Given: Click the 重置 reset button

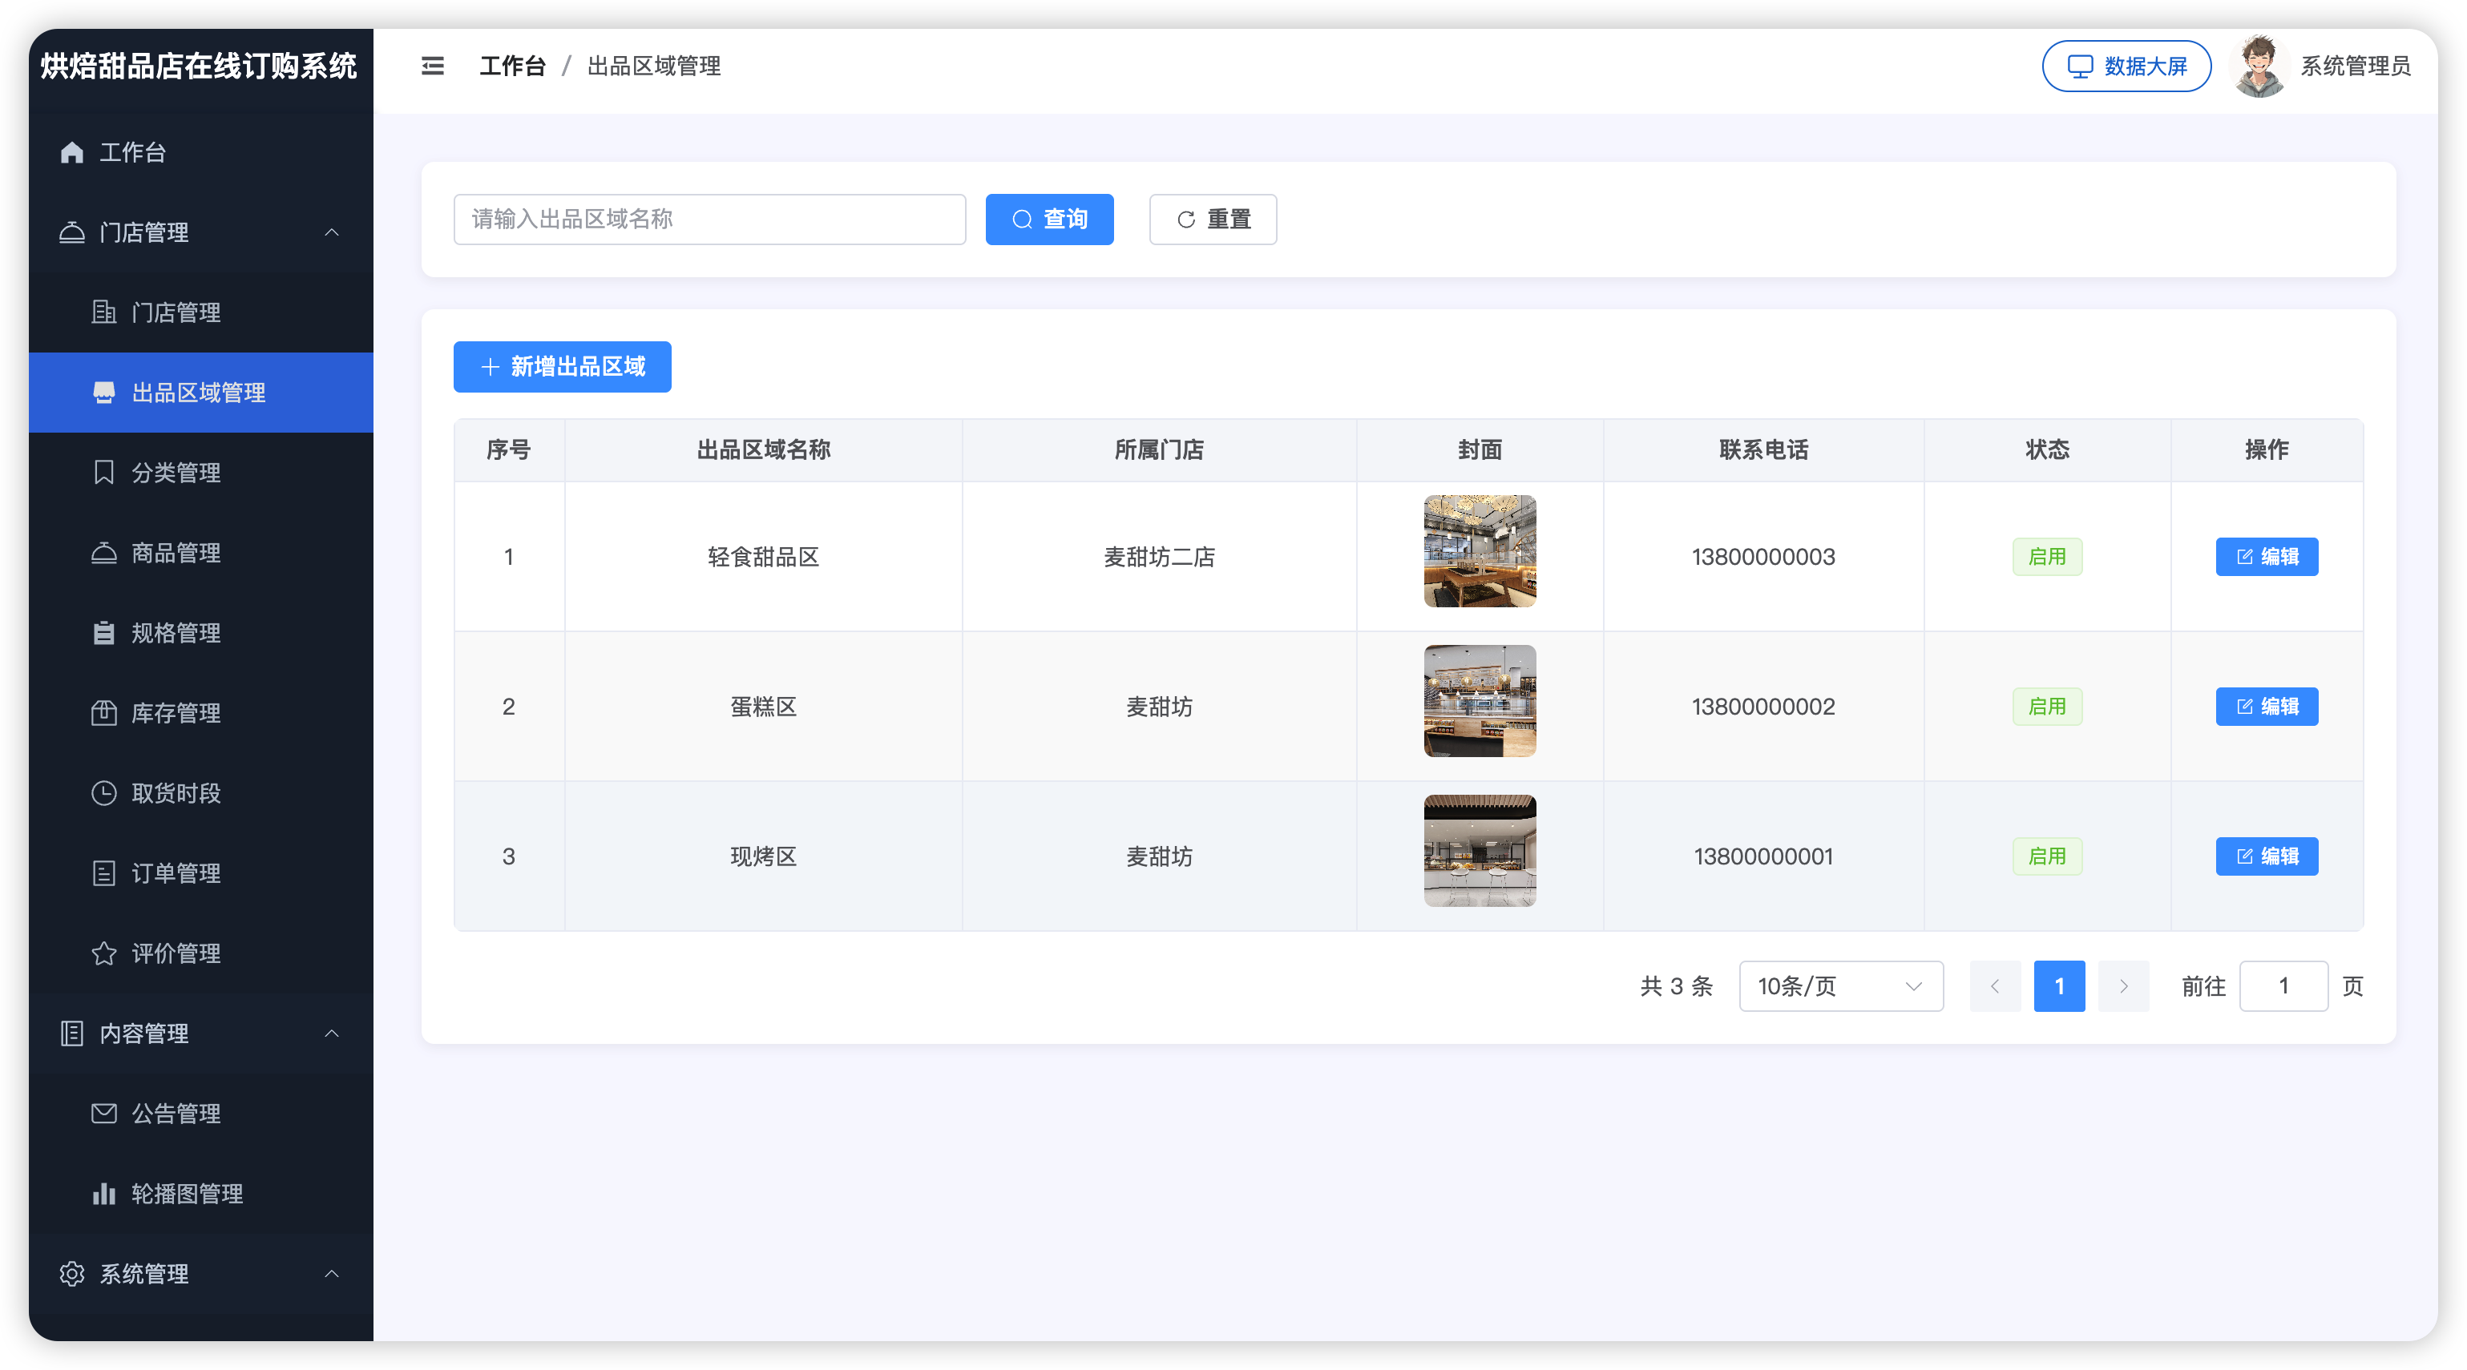Looking at the screenshot, I should point(1213,220).
